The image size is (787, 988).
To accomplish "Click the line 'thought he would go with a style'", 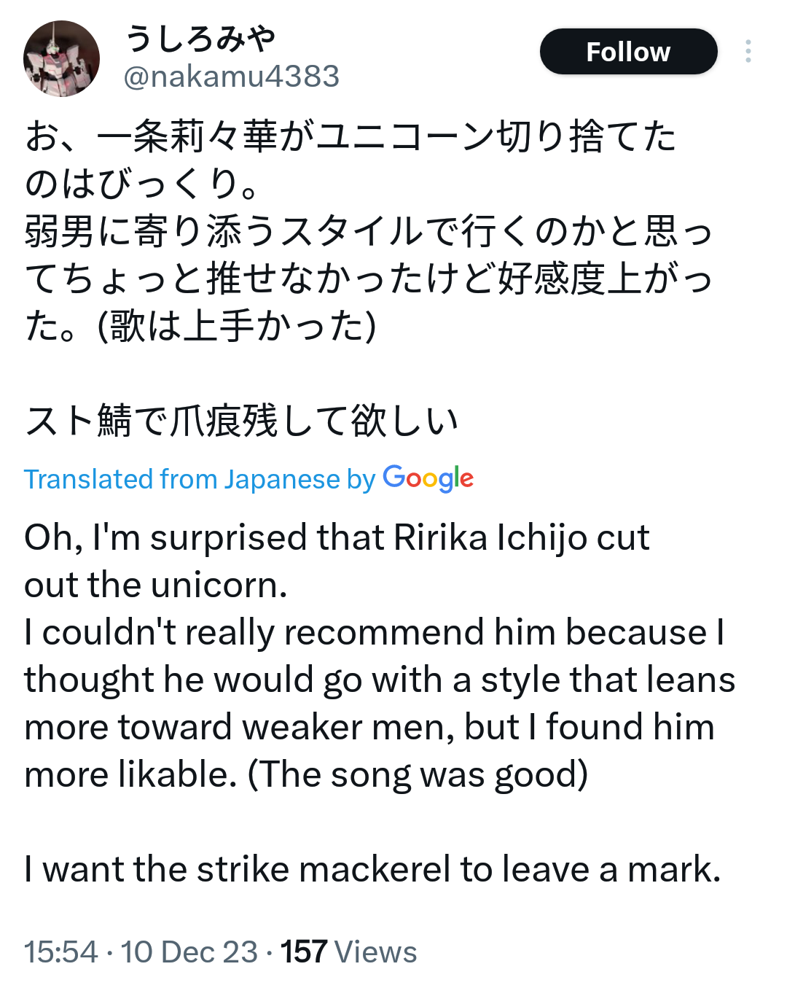I will (379, 680).
